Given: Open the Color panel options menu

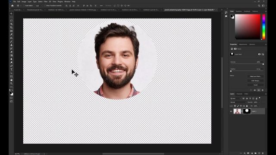Looking at the screenshot, I should [266, 11].
